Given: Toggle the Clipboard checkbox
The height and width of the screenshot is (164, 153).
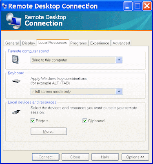Looking at the screenshot, I should (85, 121).
